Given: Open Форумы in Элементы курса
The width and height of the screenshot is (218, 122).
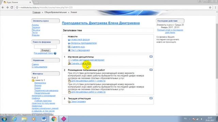Looking at the screenshot, I should point(35,35).
